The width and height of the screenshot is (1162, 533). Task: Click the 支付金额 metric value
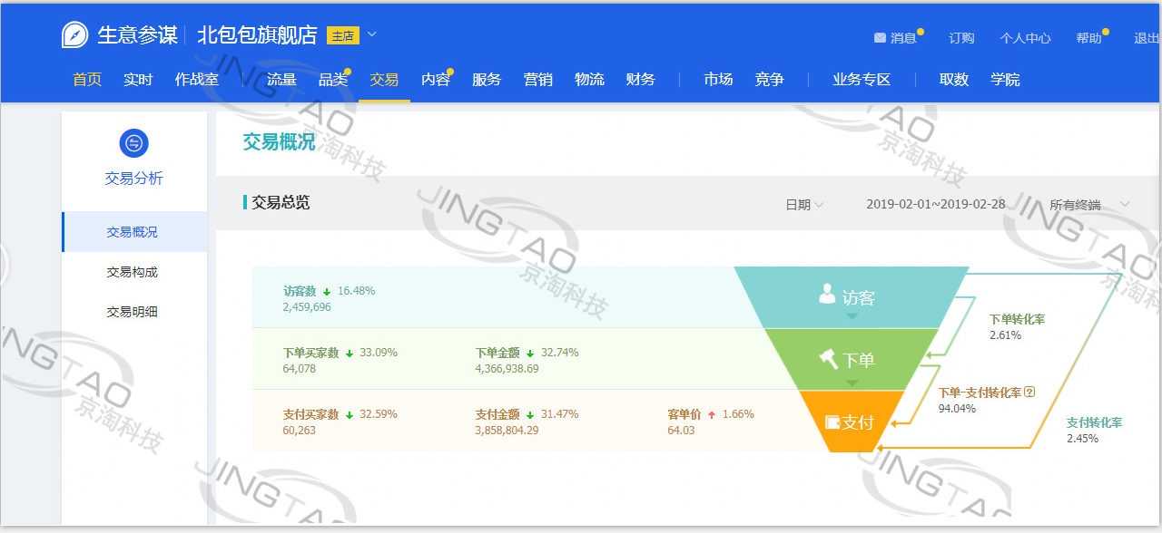tap(507, 431)
